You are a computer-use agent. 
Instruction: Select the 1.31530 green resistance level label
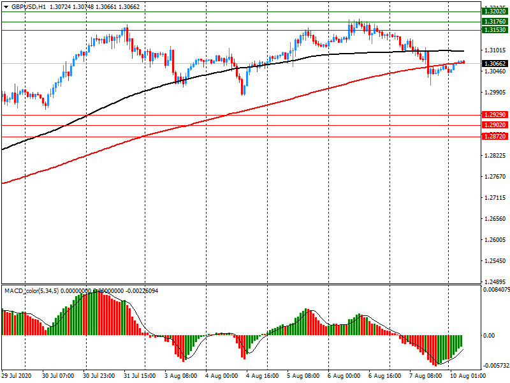[x=495, y=29]
